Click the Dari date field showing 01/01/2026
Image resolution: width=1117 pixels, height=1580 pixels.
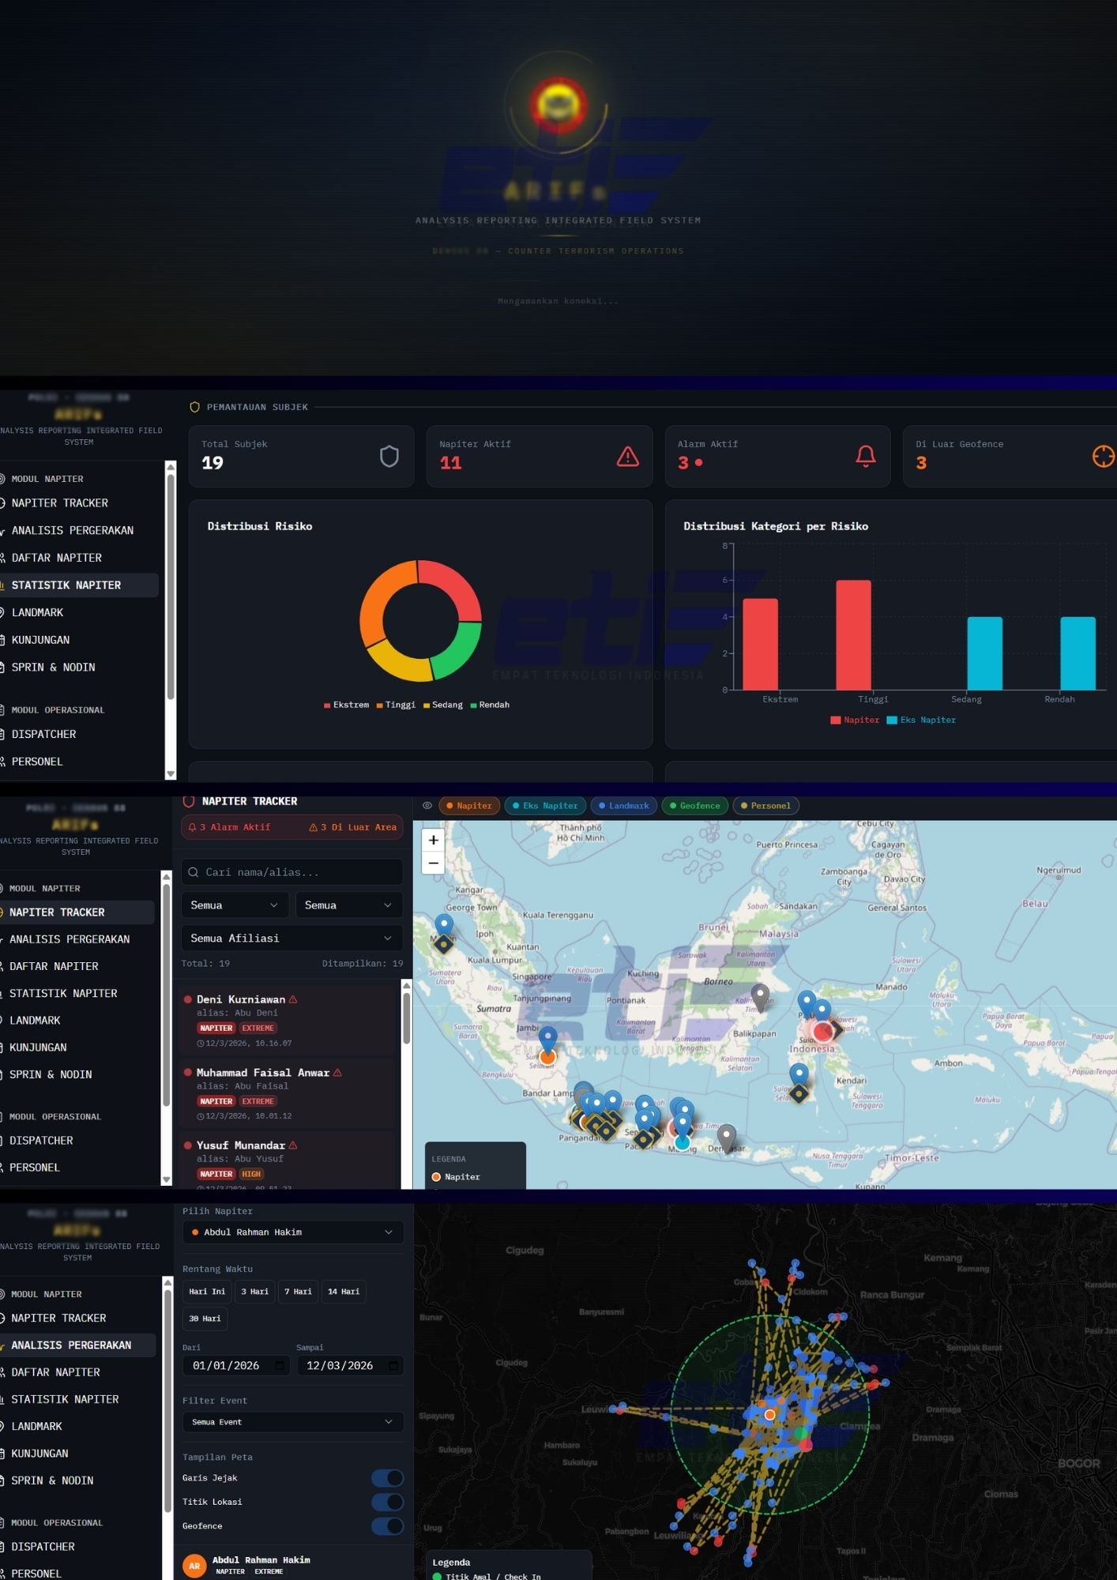pos(236,1365)
